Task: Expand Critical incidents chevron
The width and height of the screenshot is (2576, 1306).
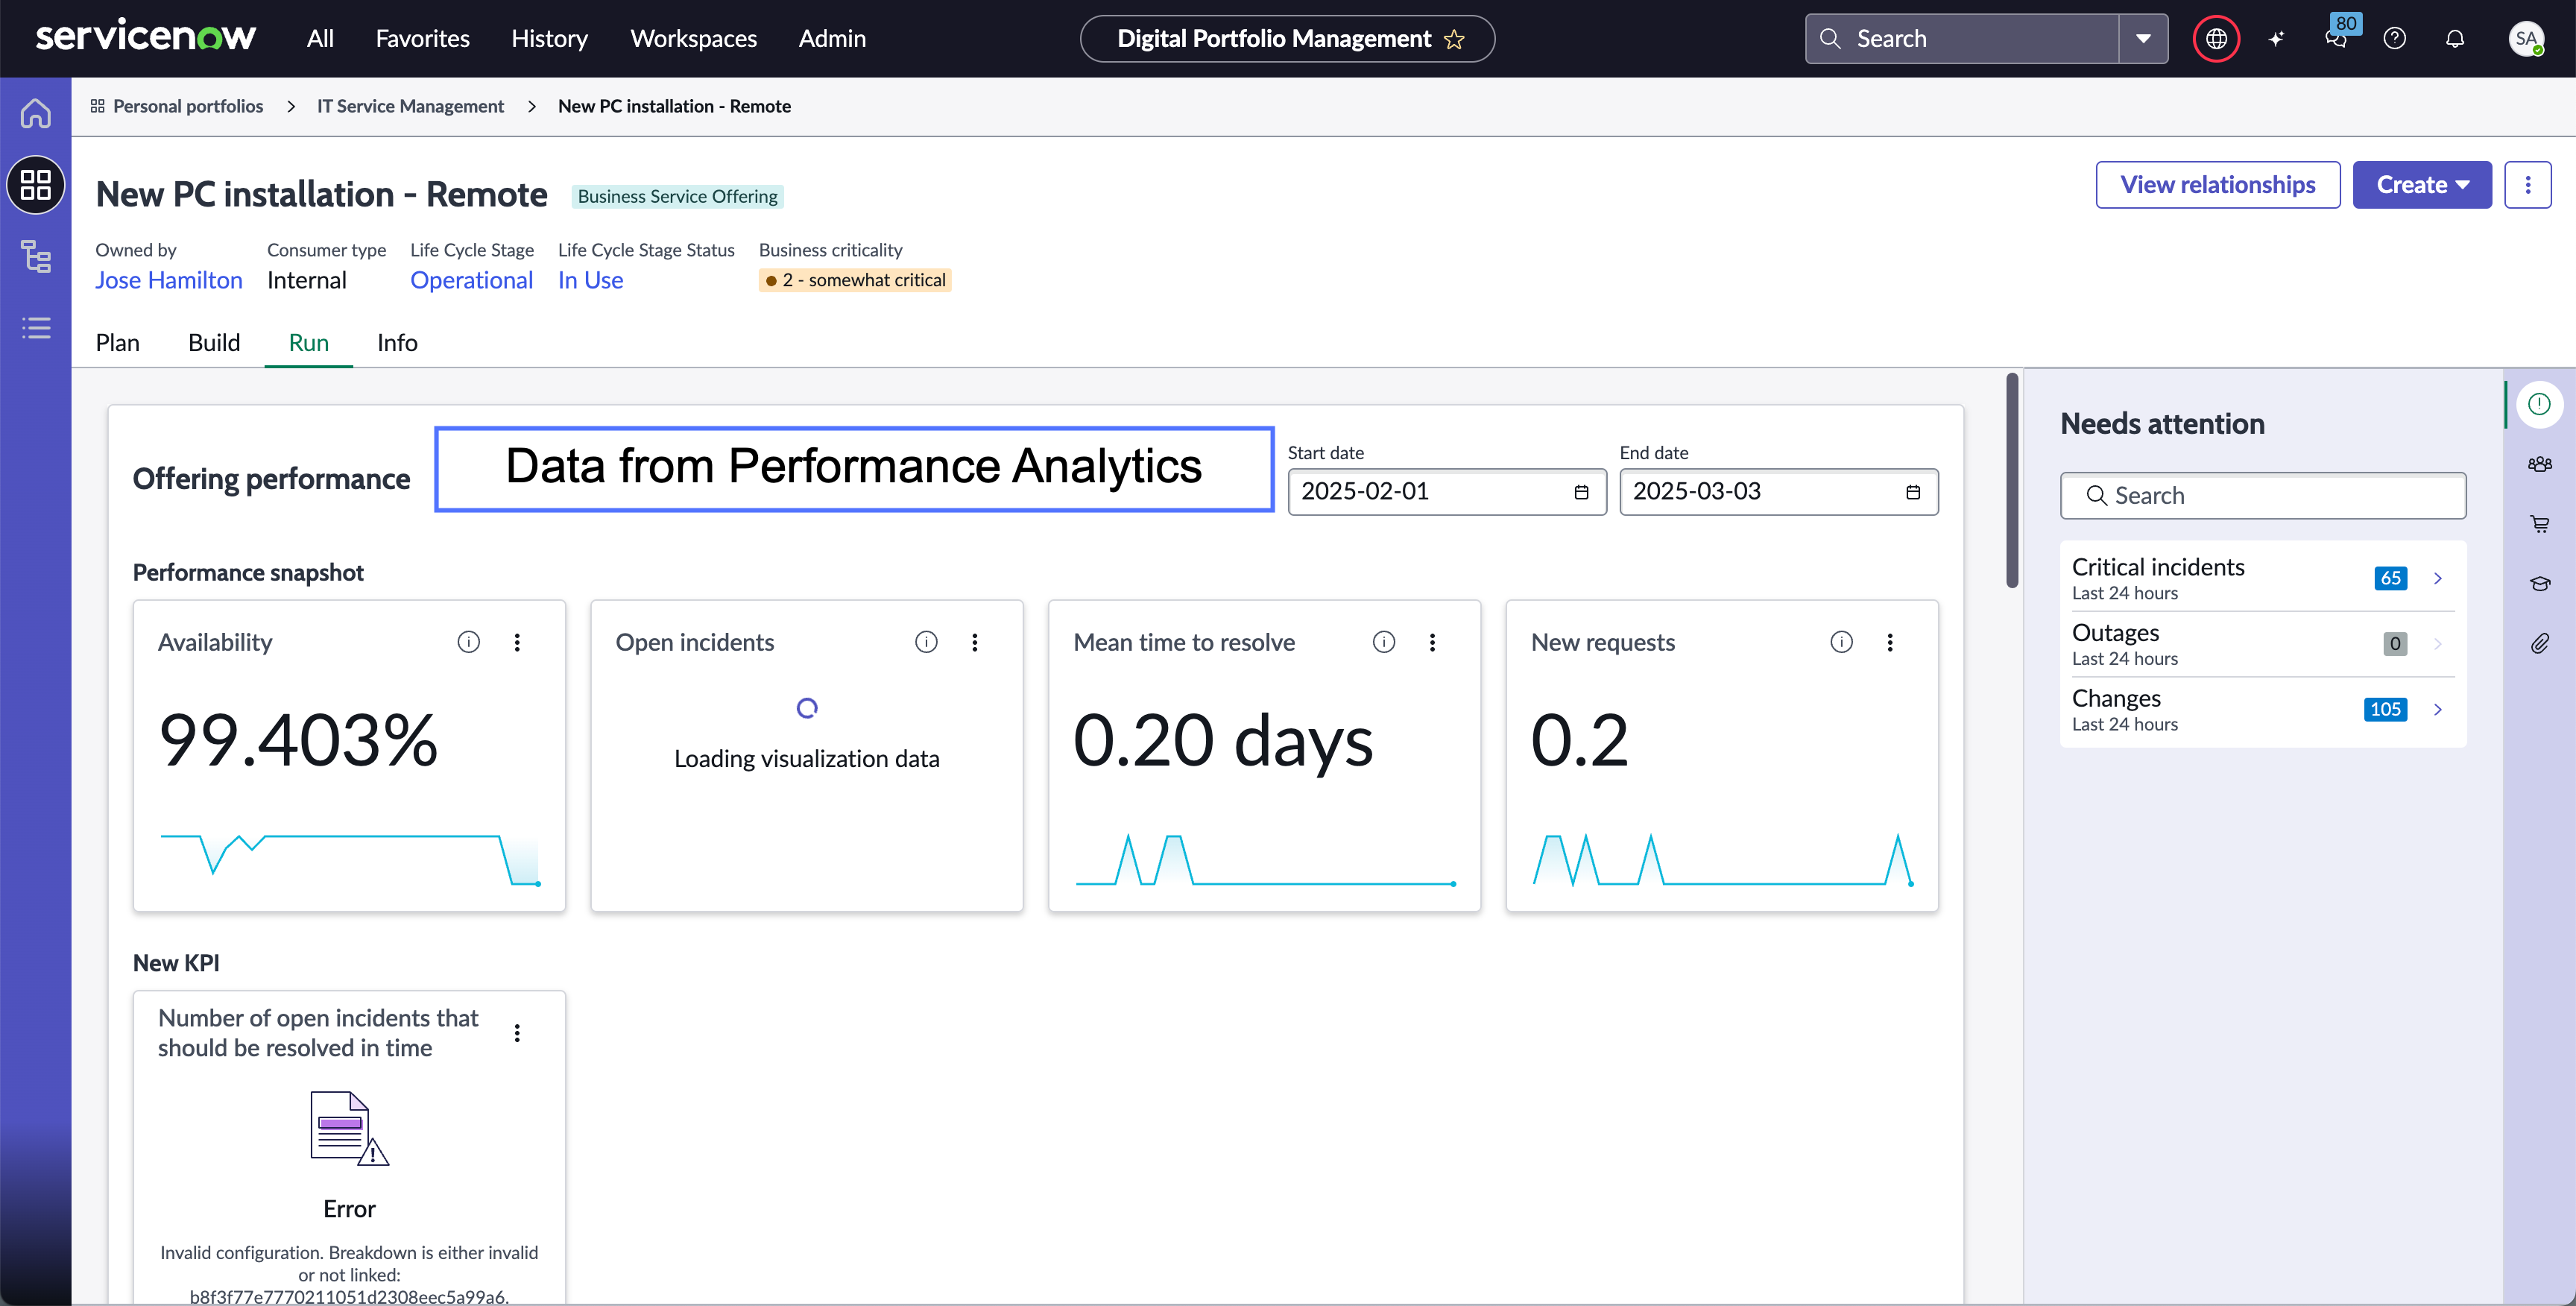Action: pos(2437,578)
